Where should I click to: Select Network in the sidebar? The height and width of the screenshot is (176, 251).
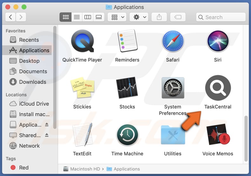(x=27, y=146)
